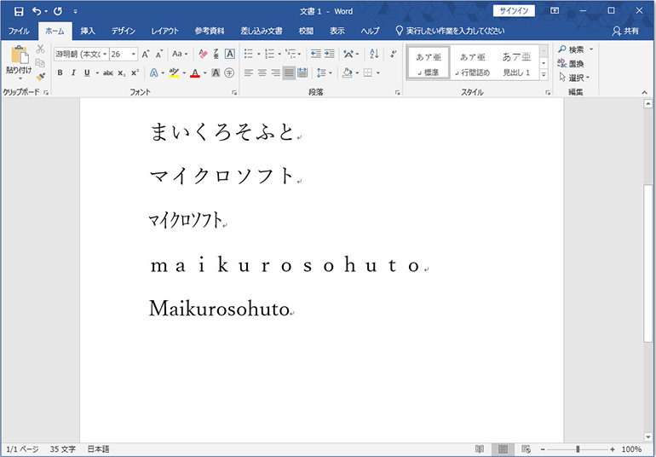Undo the last action
This screenshot has width=656, height=457.
[37, 11]
